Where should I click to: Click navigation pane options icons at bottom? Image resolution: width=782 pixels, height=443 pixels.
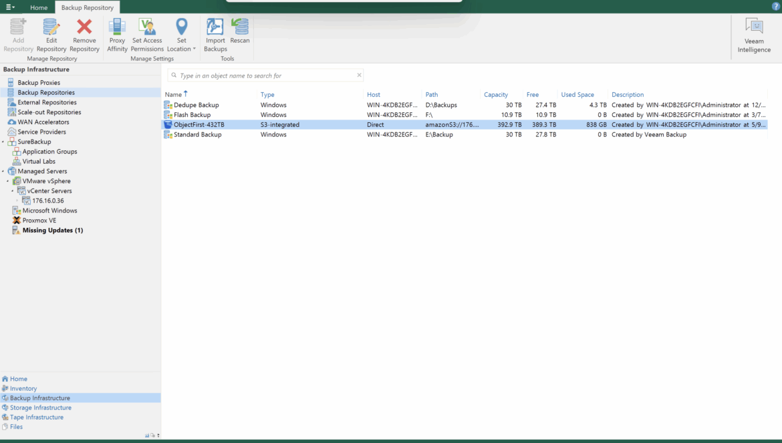(152, 436)
